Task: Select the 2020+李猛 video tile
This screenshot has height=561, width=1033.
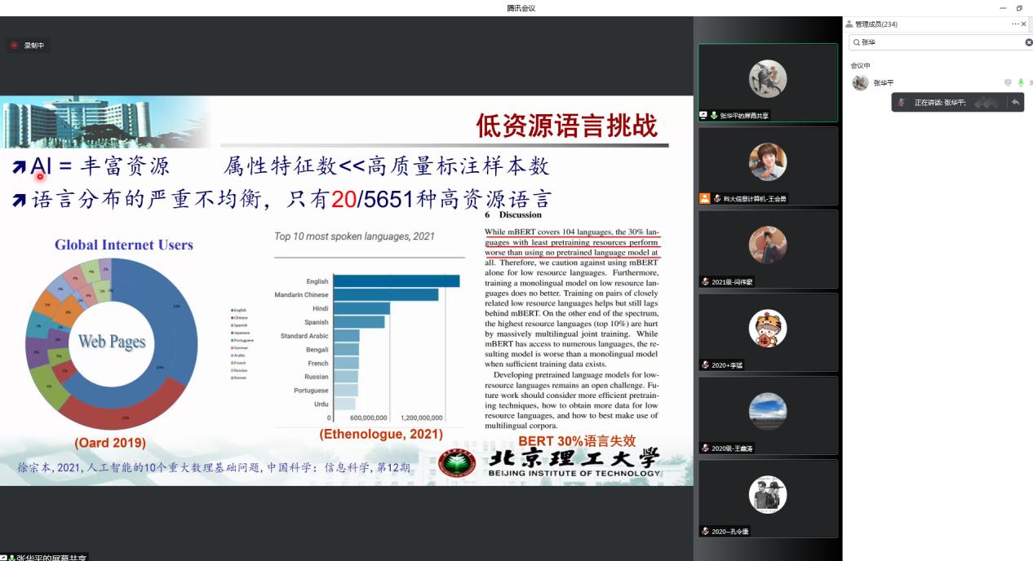Action: tap(768, 332)
